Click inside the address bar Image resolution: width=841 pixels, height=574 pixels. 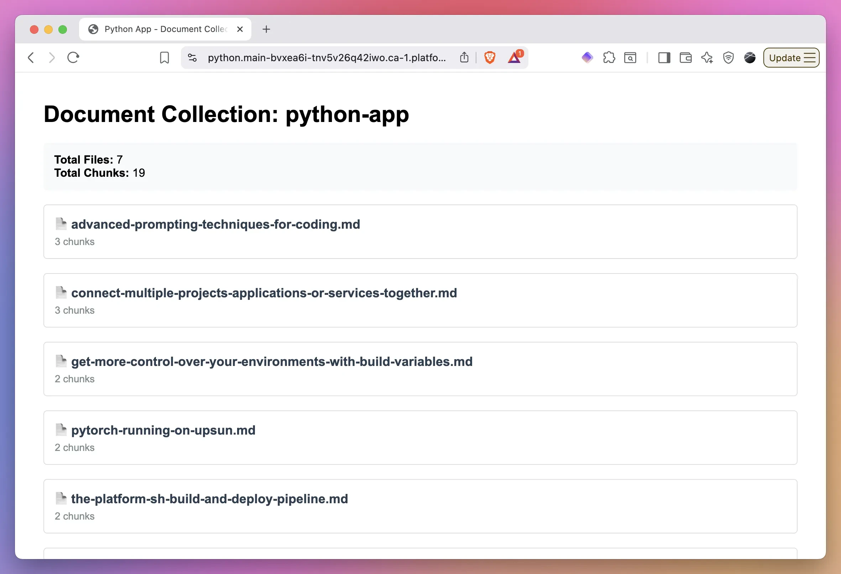[326, 58]
